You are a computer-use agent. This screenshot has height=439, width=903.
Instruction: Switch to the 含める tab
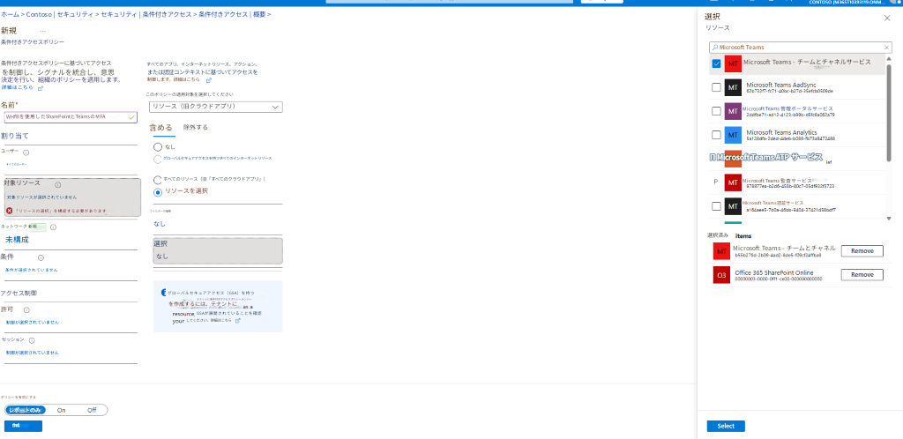(160, 128)
